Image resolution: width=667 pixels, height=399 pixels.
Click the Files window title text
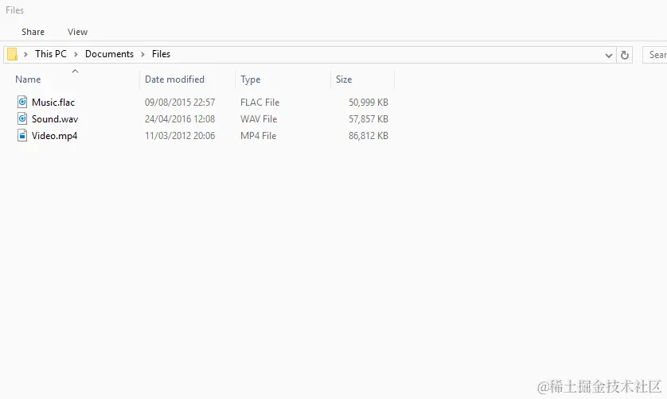(15, 10)
